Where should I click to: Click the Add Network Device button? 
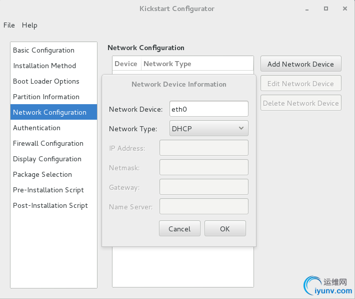tap(300, 64)
